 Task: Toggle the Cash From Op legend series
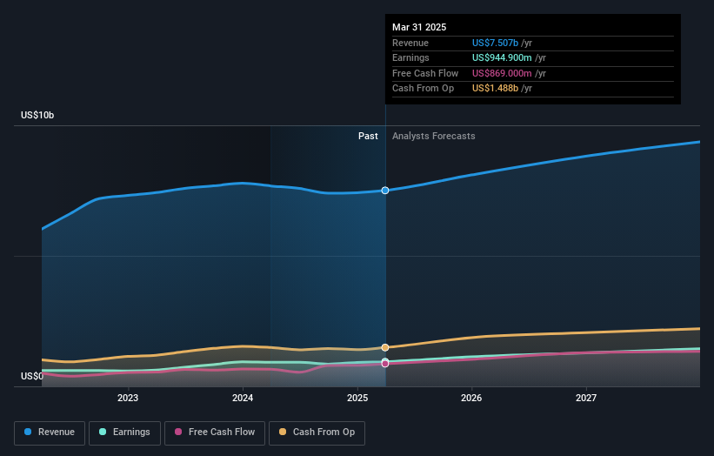pos(317,433)
